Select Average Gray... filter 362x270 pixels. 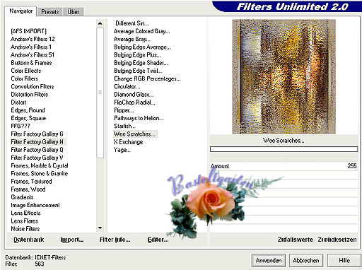click(x=132, y=39)
